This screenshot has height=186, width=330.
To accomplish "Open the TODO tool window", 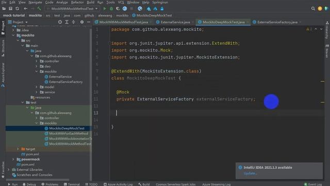I will [91, 184].
